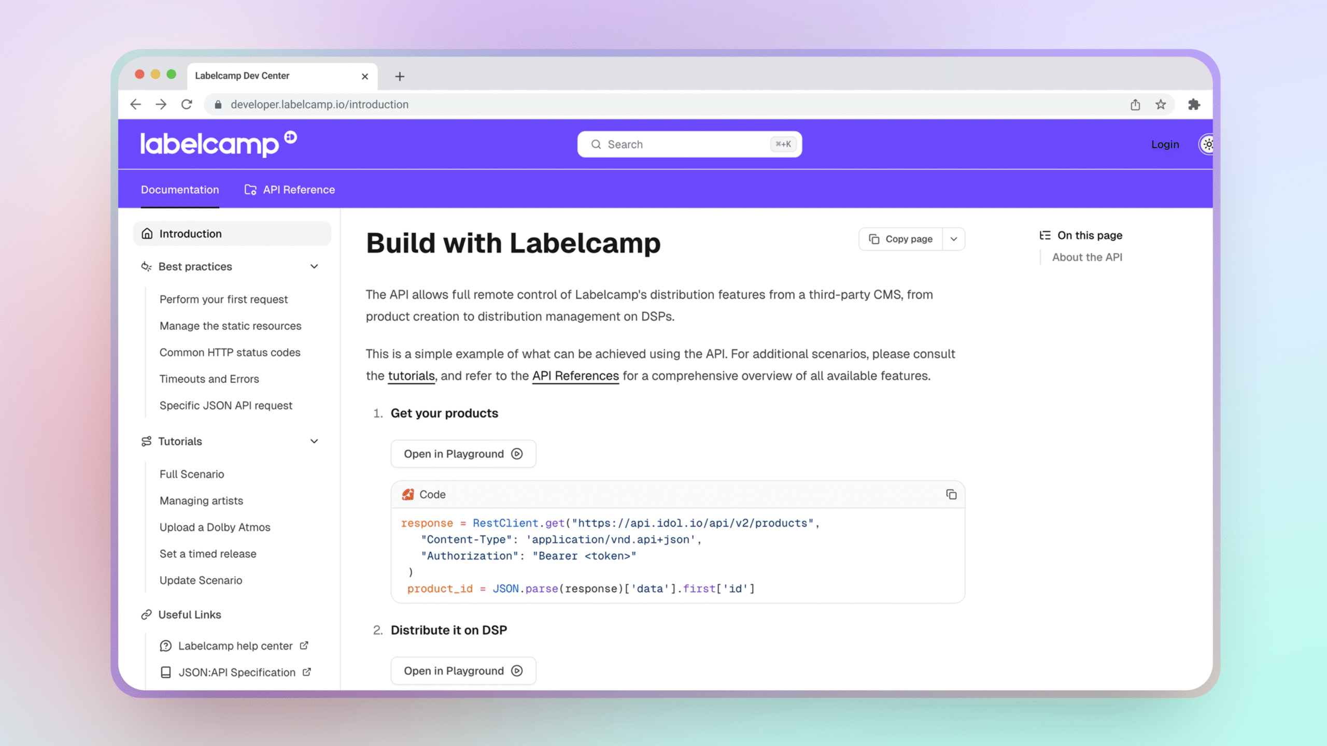Open the tutorials link in the paragraph
The height and width of the screenshot is (746, 1327).
click(411, 376)
